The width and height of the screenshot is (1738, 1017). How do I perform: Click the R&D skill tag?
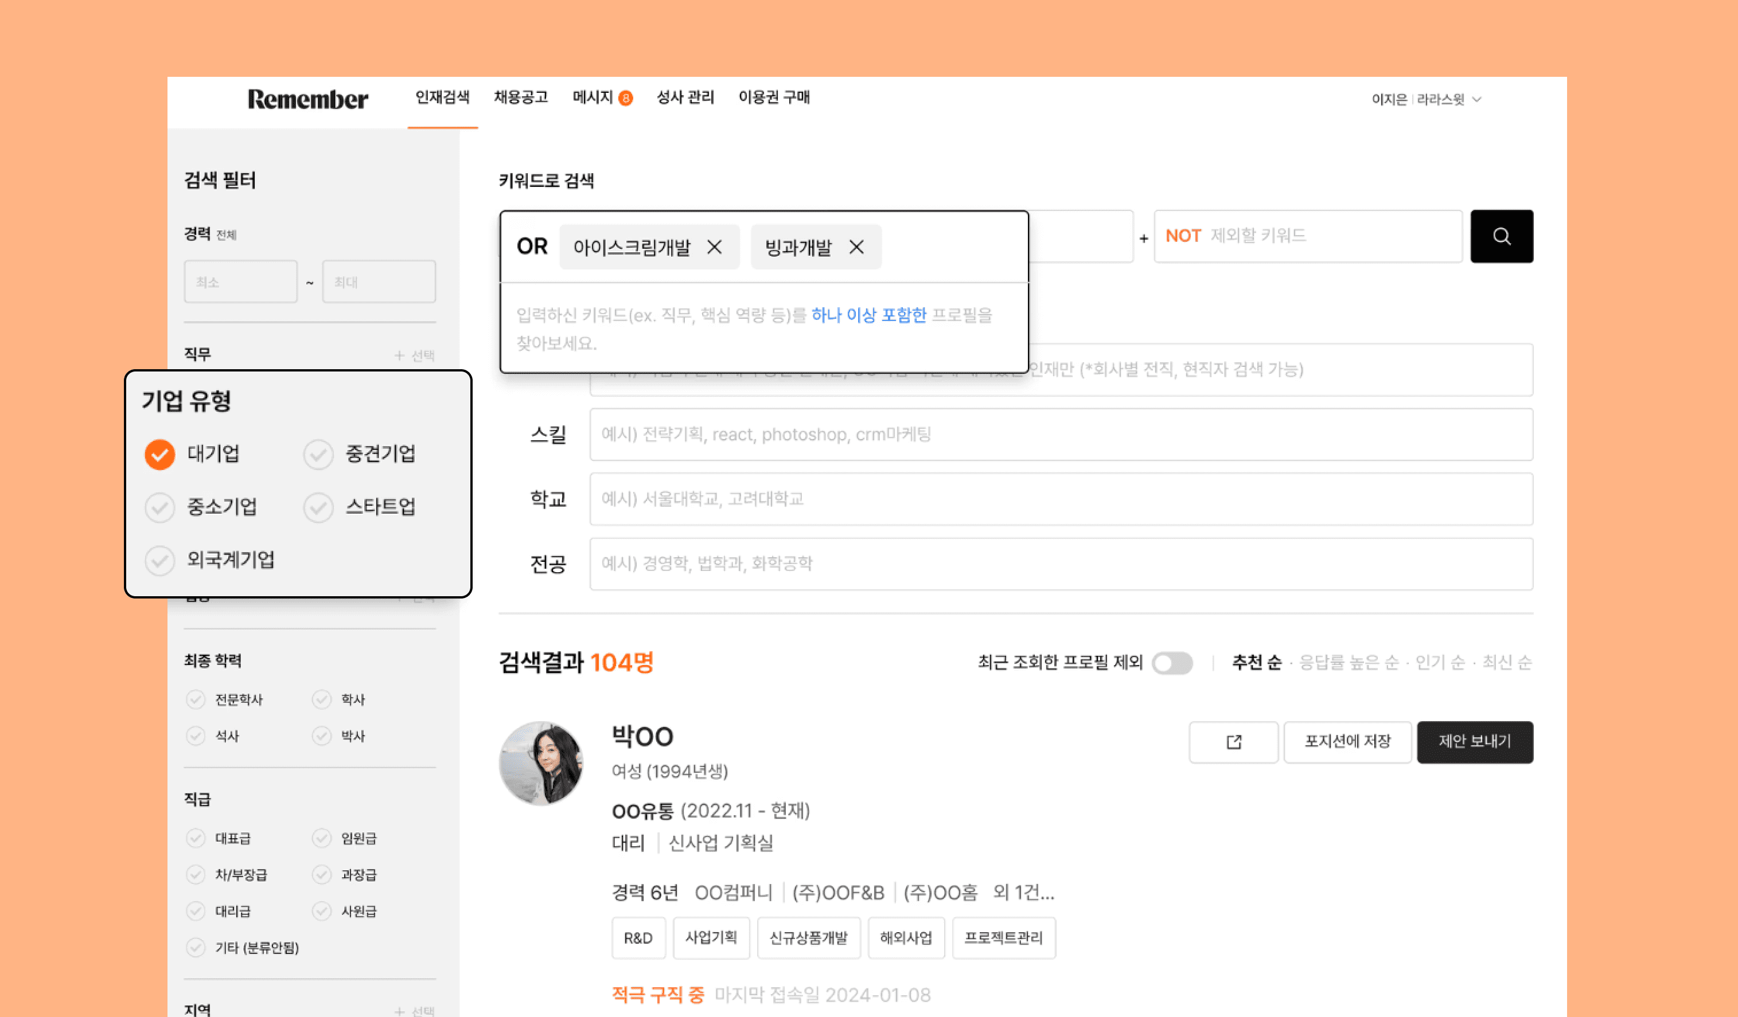click(x=638, y=938)
